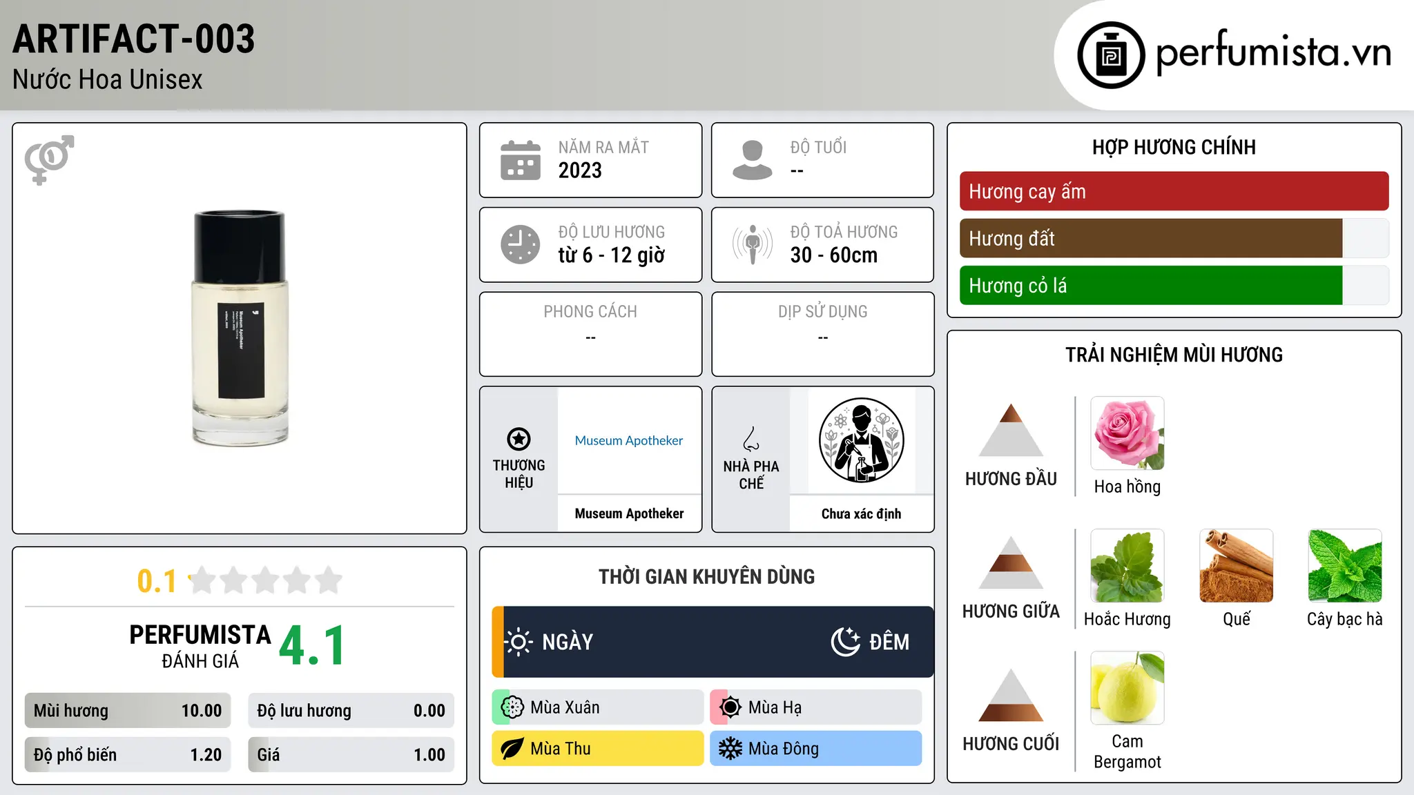Click the Mùi hương 10.00 score bar

pyautogui.click(x=128, y=711)
